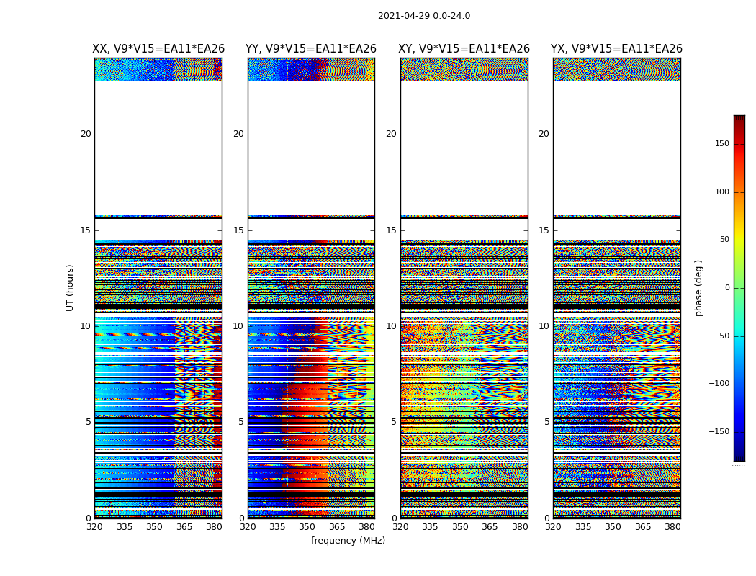The height and width of the screenshot is (576, 756).
Task: Click the 20 y-axis tick label of the XX panel
Action: click(86, 134)
